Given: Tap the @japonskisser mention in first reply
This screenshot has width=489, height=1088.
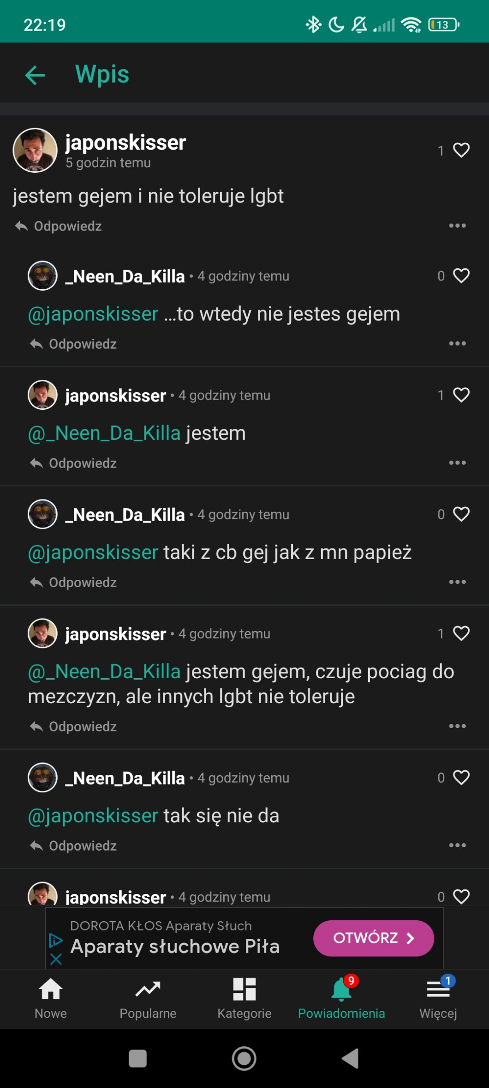Looking at the screenshot, I should point(93,314).
